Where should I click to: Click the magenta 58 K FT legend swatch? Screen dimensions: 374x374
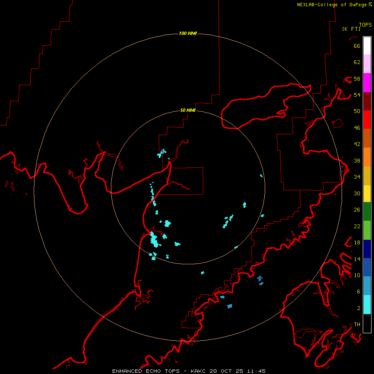[x=367, y=83]
